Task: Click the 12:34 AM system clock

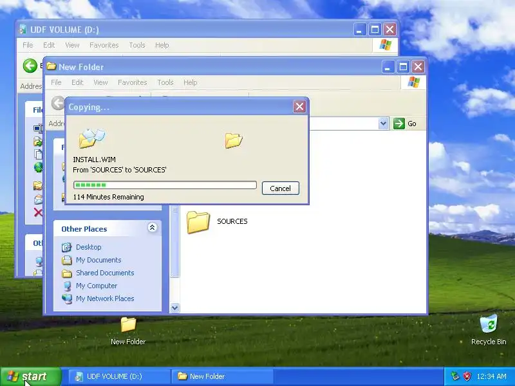Action: 491,376
